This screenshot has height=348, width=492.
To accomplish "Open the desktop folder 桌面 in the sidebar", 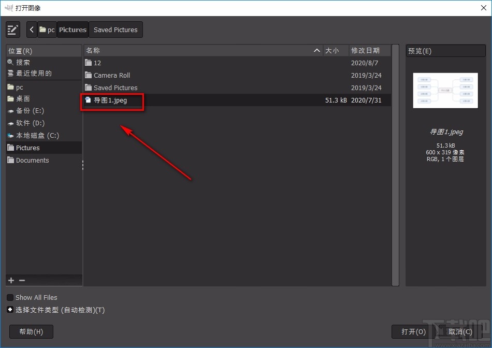I will click(x=44, y=98).
